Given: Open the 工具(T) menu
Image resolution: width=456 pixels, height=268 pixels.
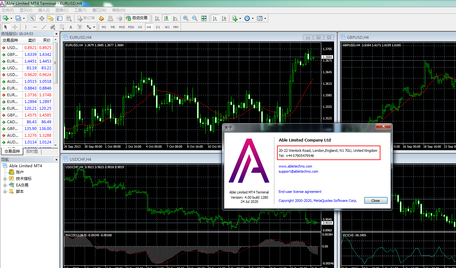Looking at the screenshot, I should click(x=80, y=10).
